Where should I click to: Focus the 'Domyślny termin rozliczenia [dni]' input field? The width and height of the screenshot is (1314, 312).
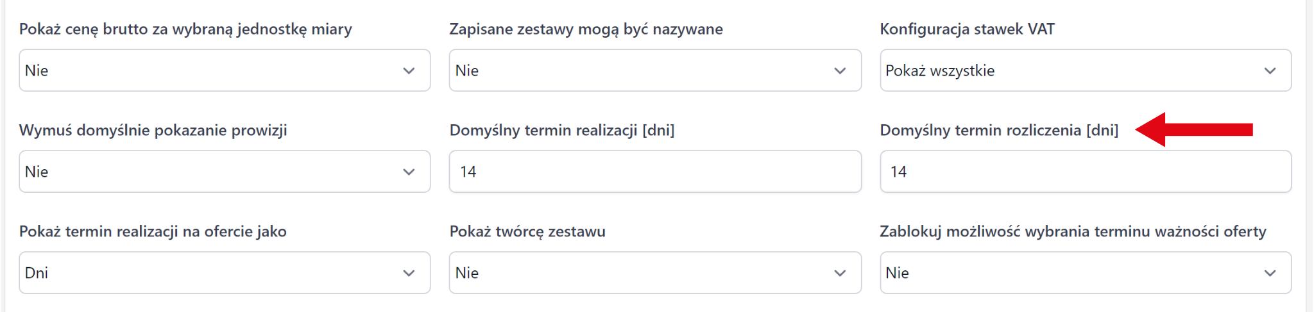click(x=1085, y=172)
